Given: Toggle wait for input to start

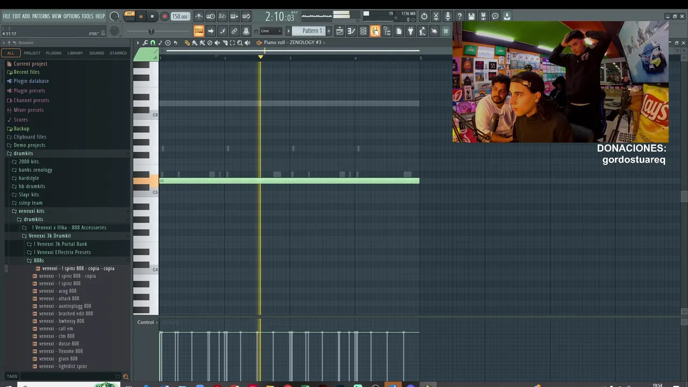Looking at the screenshot, I should pyautogui.click(x=211, y=17).
